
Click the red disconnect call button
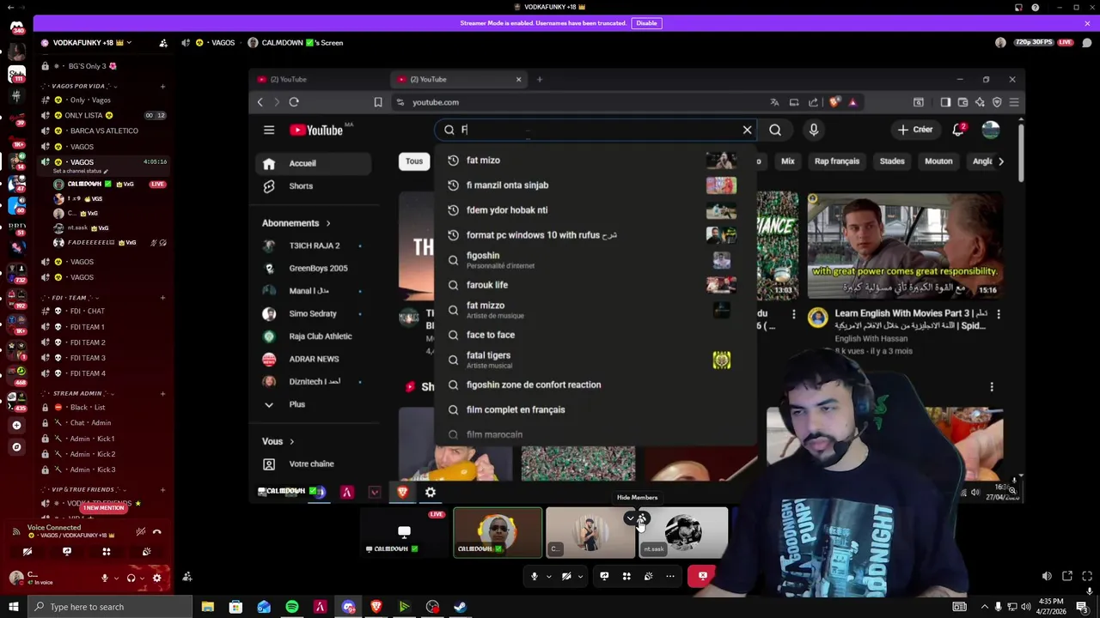coord(702,576)
